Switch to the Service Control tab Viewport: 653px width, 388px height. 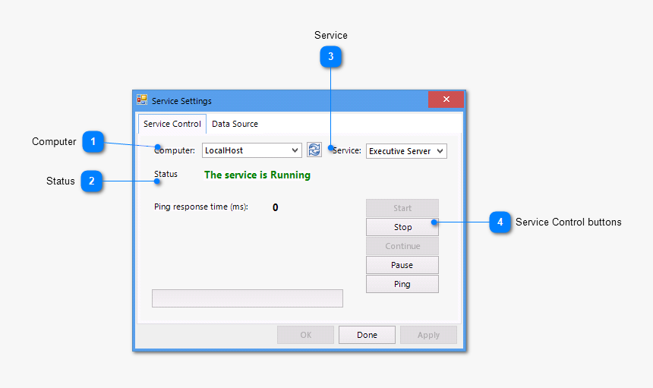pos(172,124)
